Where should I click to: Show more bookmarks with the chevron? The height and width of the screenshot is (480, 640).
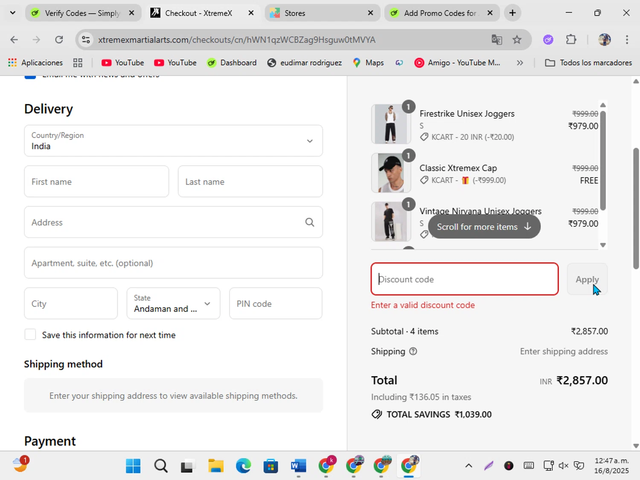click(x=520, y=63)
